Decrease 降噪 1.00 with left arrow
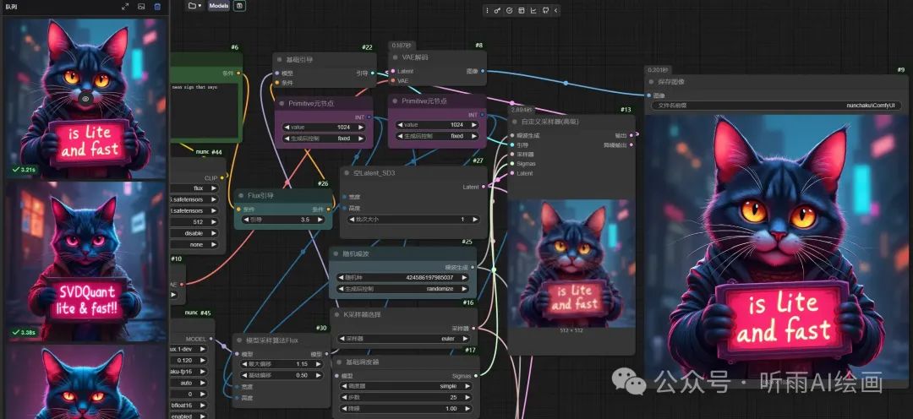This screenshot has width=913, height=419. click(345, 409)
